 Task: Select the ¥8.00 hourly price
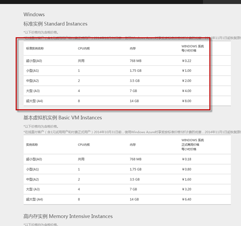[187, 101]
